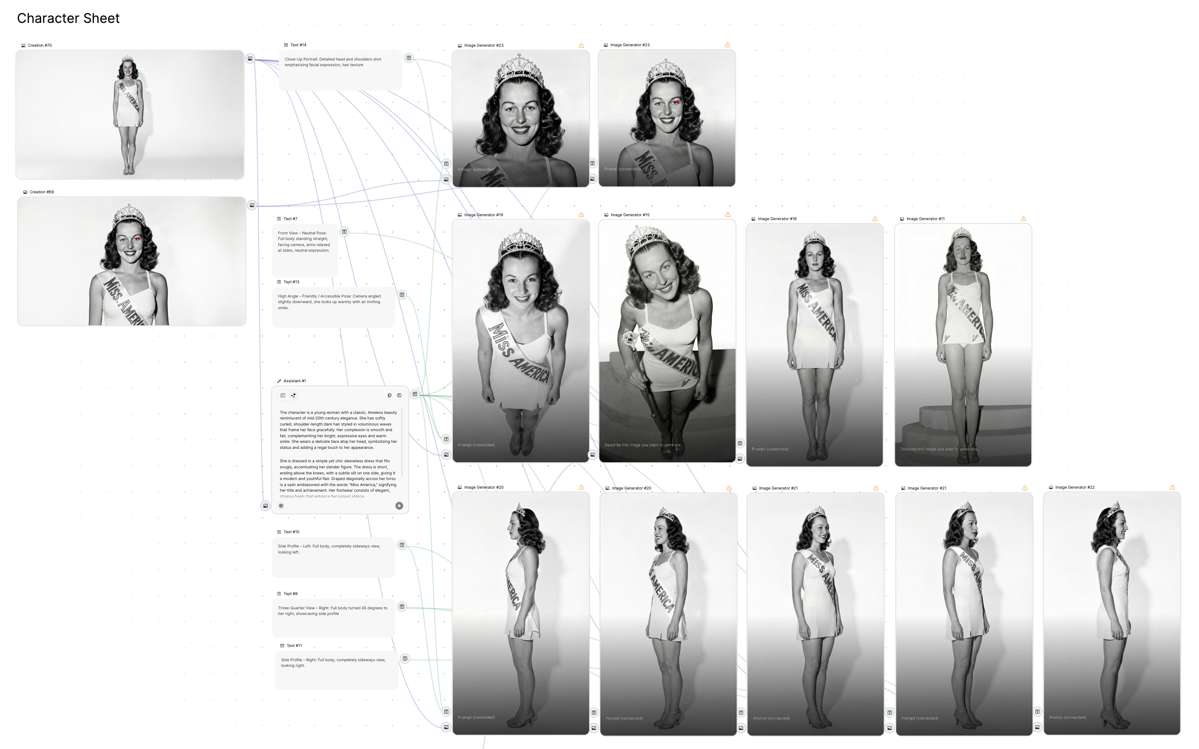Image resolution: width=1199 pixels, height=749 pixels.
Task: Click Creation #69 image output connector
Action: click(252, 205)
